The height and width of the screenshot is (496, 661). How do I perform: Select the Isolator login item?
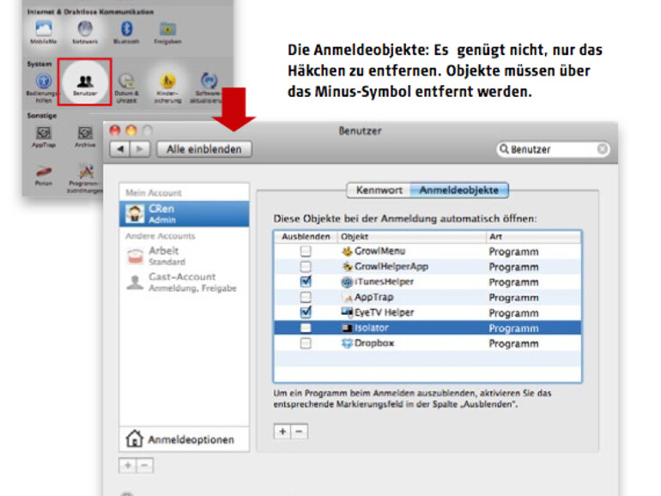(428, 328)
